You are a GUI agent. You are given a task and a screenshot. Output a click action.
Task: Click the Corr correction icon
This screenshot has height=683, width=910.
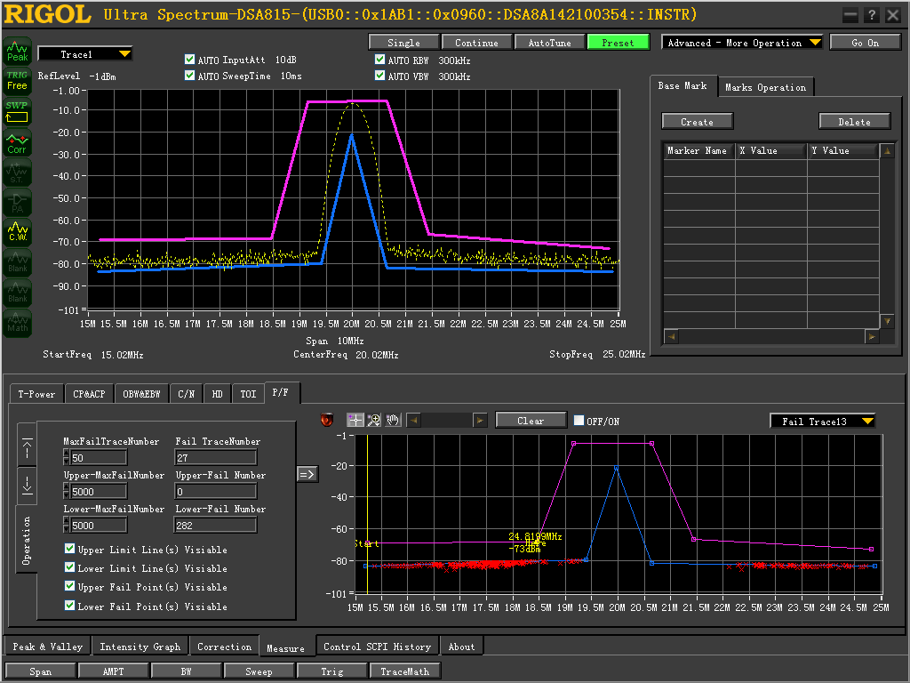point(18,142)
